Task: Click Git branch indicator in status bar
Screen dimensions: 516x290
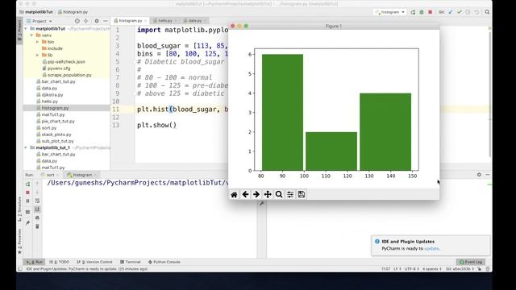Action: coord(460,269)
